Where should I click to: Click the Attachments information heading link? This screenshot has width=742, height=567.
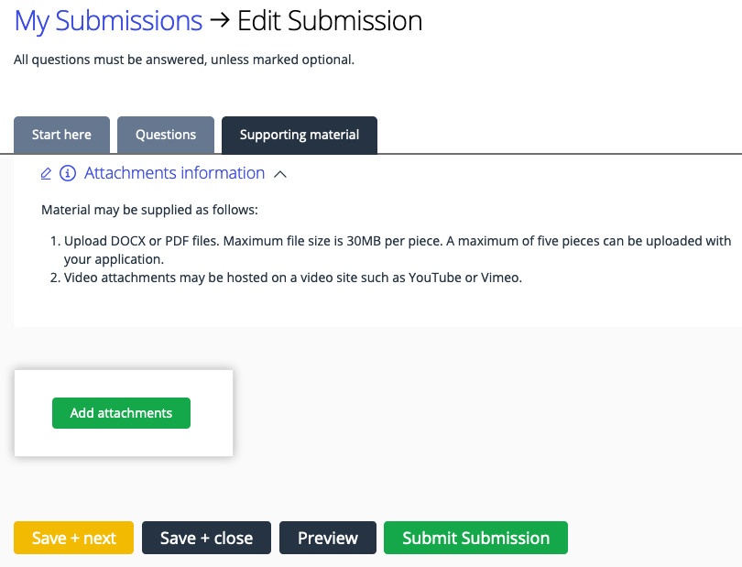(174, 173)
